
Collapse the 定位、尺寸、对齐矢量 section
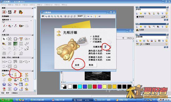[x=32, y=58]
